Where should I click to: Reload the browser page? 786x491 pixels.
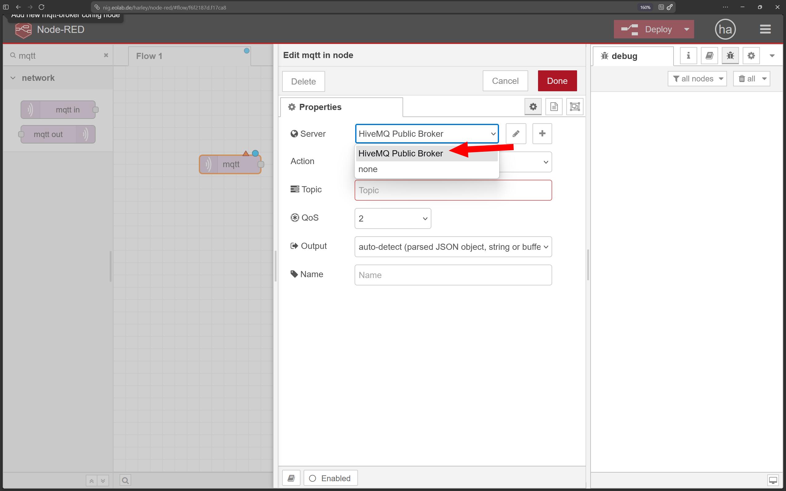pyautogui.click(x=41, y=7)
